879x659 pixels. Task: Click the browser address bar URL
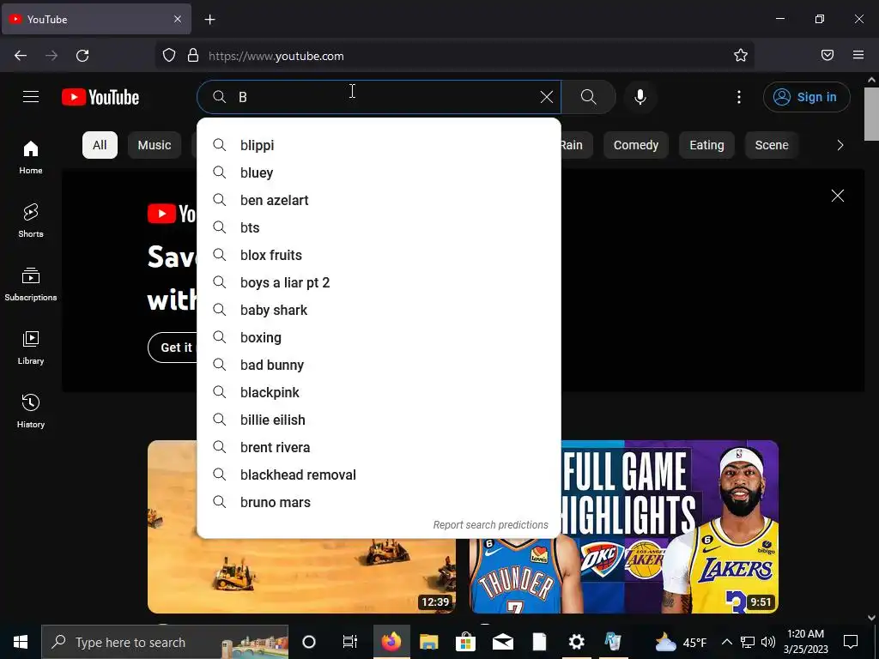276,56
